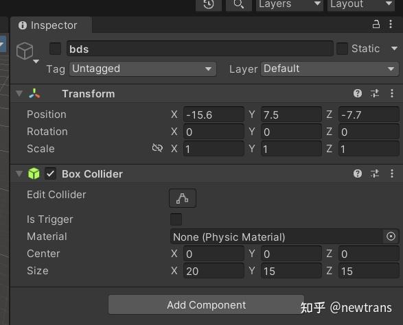Select the Inspector tab

51,25
